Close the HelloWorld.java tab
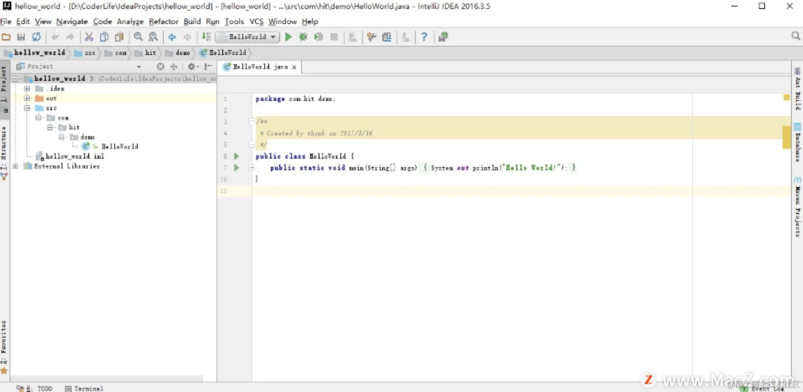803x392 pixels. coord(294,67)
